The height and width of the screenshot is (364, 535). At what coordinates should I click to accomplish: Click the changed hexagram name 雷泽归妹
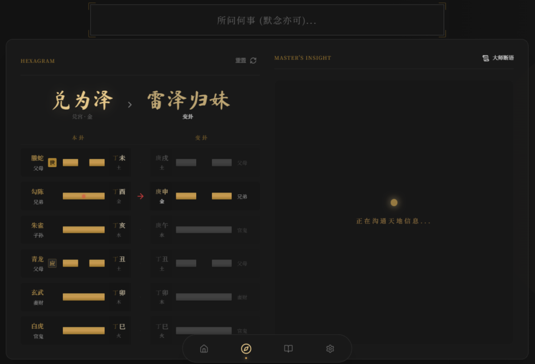point(187,99)
